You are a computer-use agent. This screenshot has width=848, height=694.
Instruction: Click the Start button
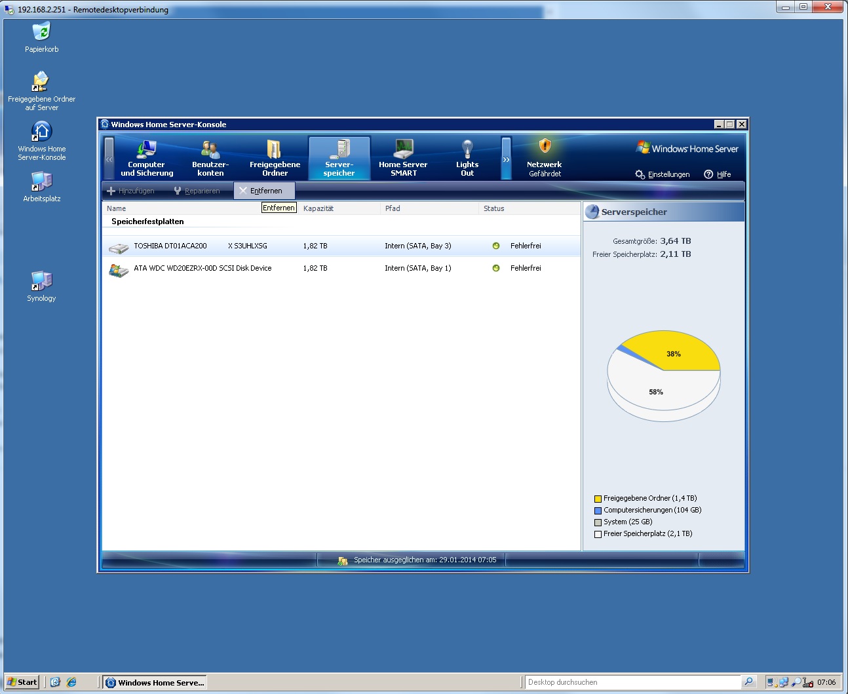click(x=22, y=682)
